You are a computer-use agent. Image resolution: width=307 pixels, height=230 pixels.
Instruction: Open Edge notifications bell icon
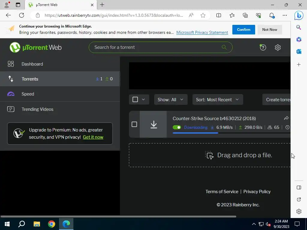(272, 15)
